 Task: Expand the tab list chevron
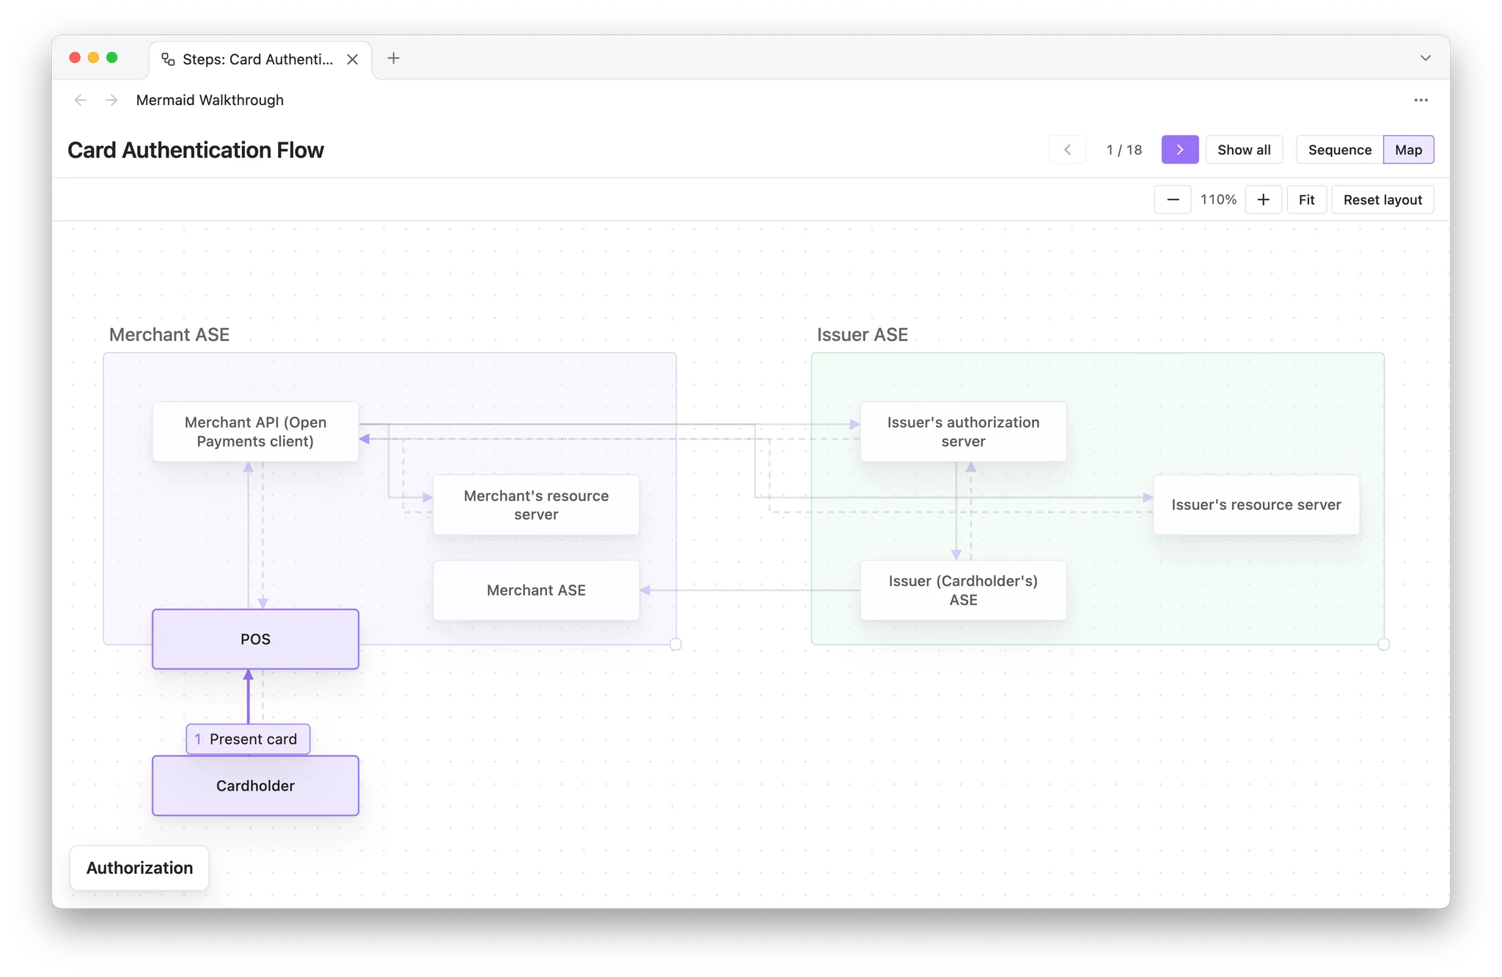tap(1425, 58)
